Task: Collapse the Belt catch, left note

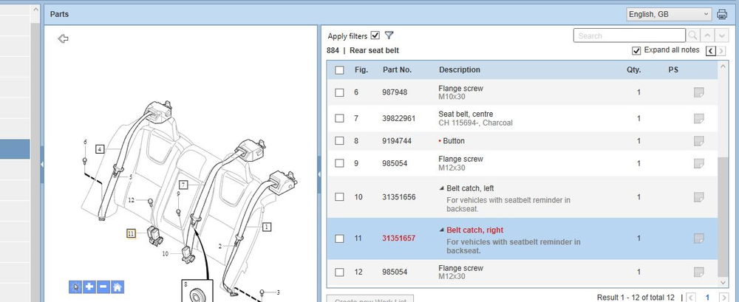Action: tap(442, 188)
